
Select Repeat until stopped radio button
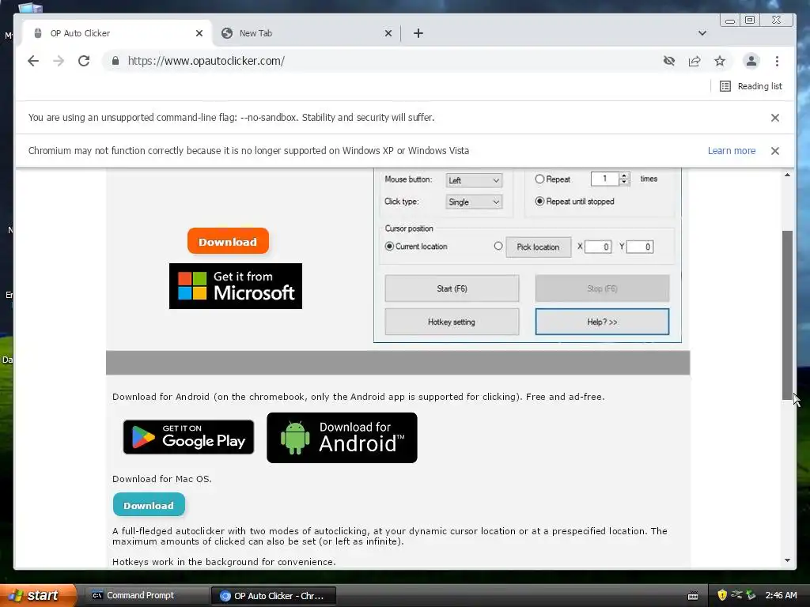[539, 202]
